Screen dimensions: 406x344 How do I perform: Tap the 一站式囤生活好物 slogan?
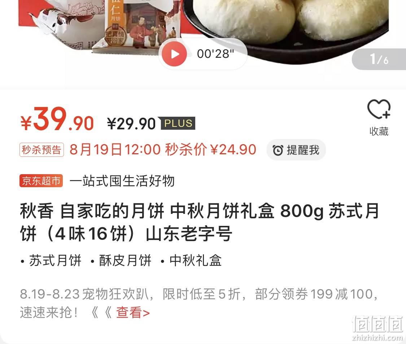(x=122, y=181)
